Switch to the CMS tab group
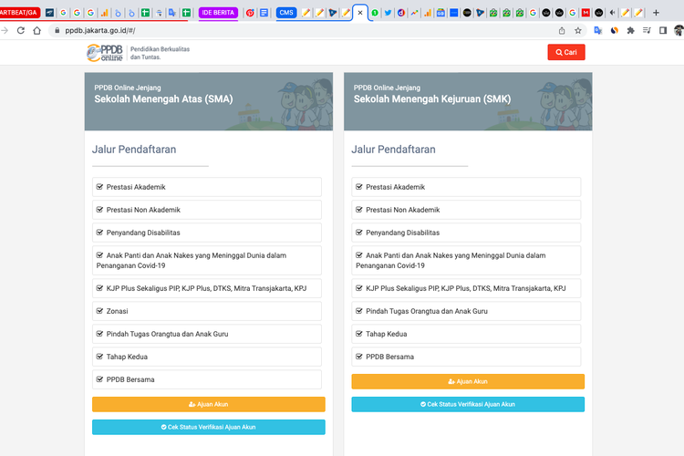 point(286,13)
